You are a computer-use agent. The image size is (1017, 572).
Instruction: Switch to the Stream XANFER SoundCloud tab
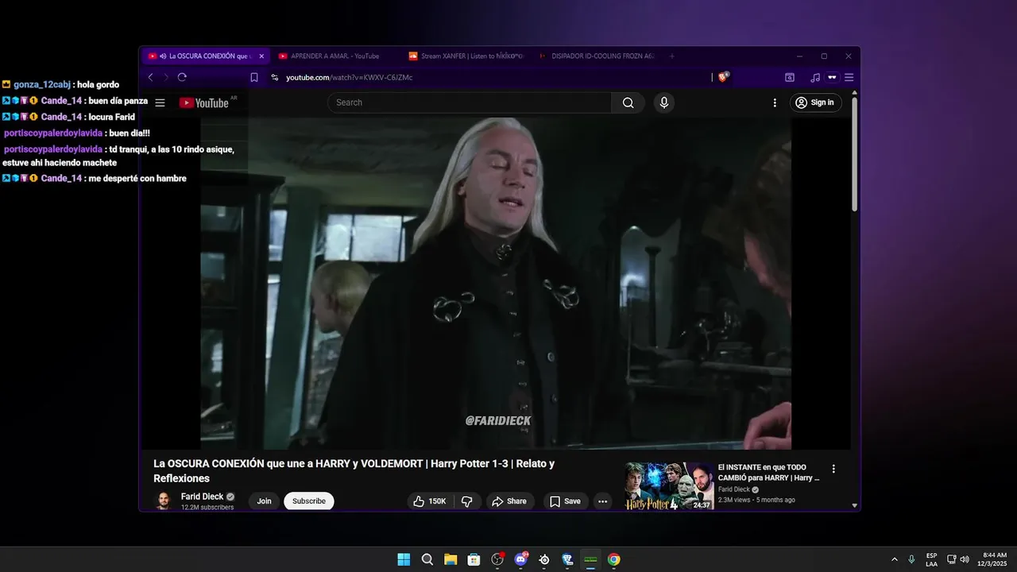pyautogui.click(x=465, y=56)
